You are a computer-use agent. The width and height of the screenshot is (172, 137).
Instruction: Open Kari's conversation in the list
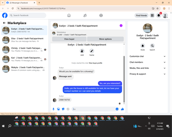pyautogui.click(x=24, y=59)
